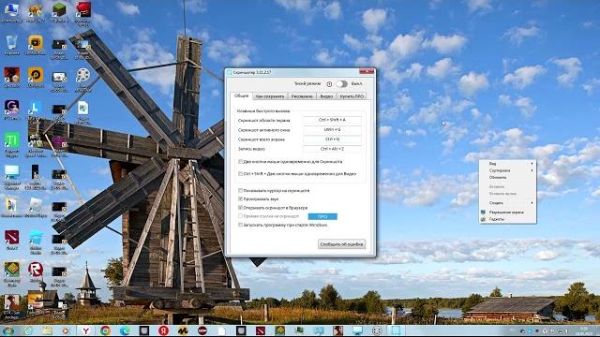The width and height of the screenshot is (600, 337).
Task: Expand the Сортировка submenu arrow
Action: click(x=532, y=170)
